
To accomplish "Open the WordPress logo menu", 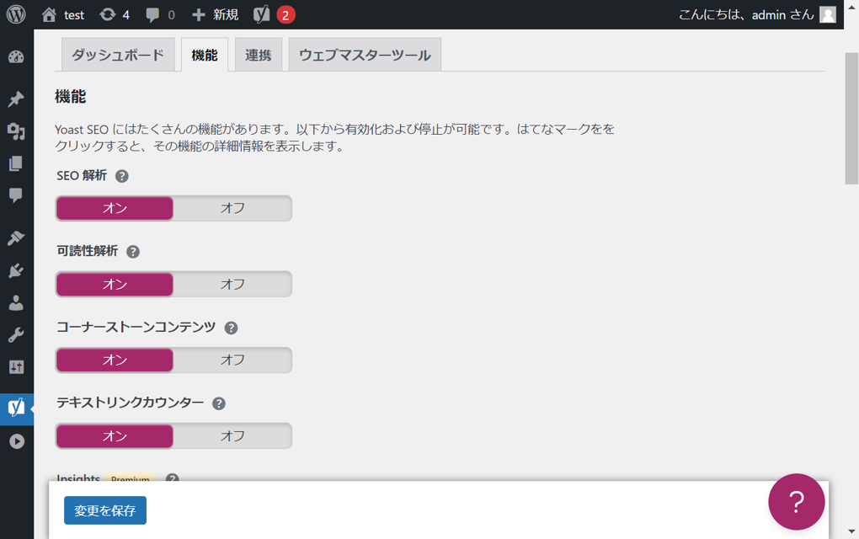I will click(x=16, y=14).
